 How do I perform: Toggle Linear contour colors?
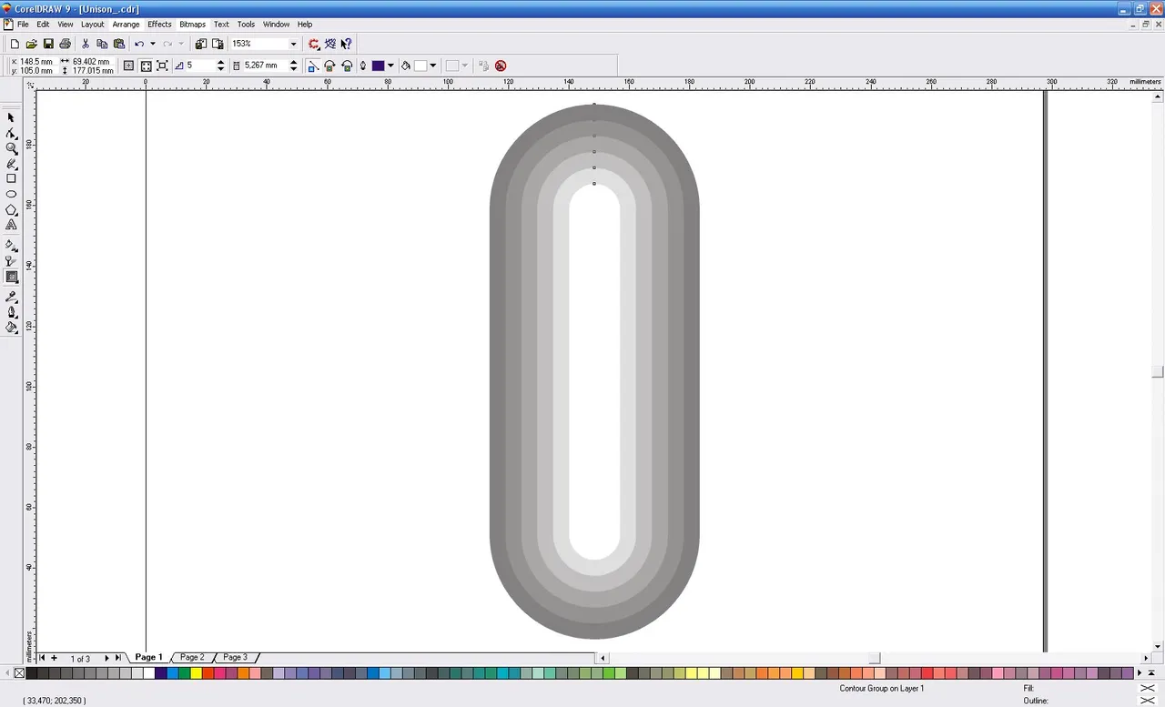[313, 66]
